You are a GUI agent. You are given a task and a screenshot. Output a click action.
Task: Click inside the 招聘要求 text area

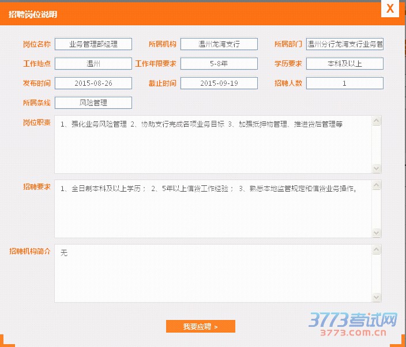213,209
